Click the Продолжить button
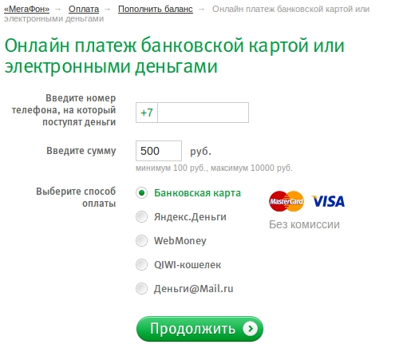403x364 pixels. [200, 329]
